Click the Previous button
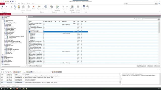 (150, 66)
